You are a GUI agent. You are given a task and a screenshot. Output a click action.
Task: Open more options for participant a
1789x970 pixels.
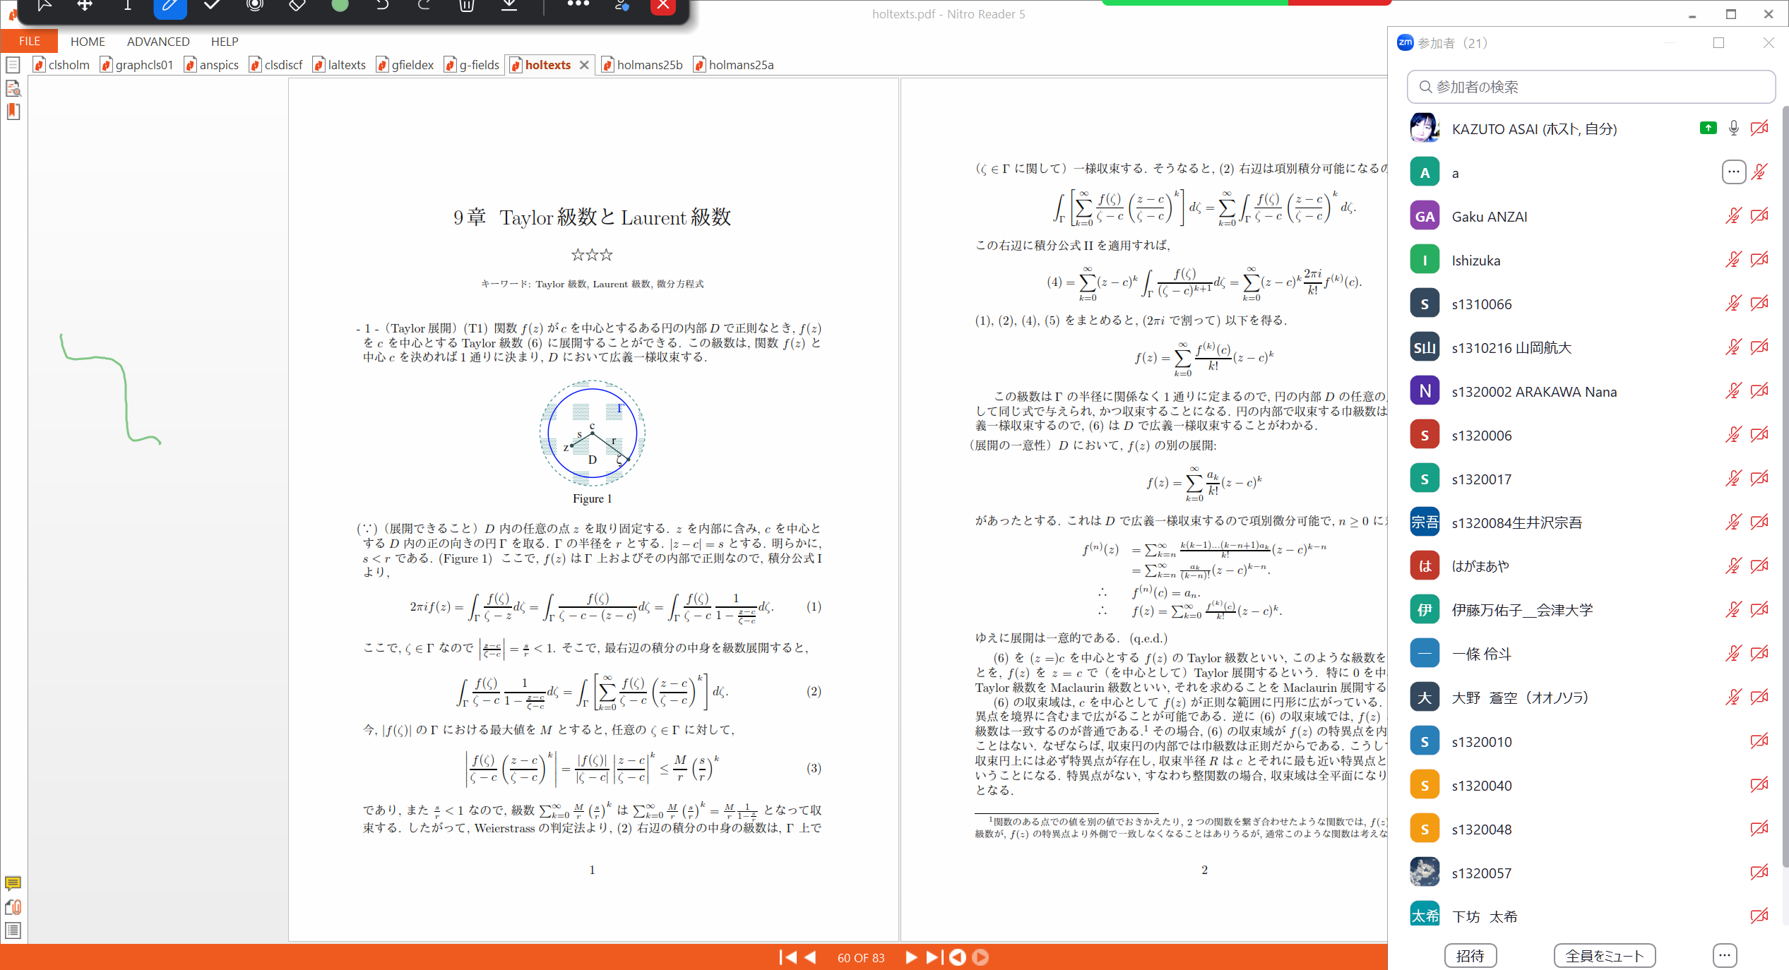1734,172
